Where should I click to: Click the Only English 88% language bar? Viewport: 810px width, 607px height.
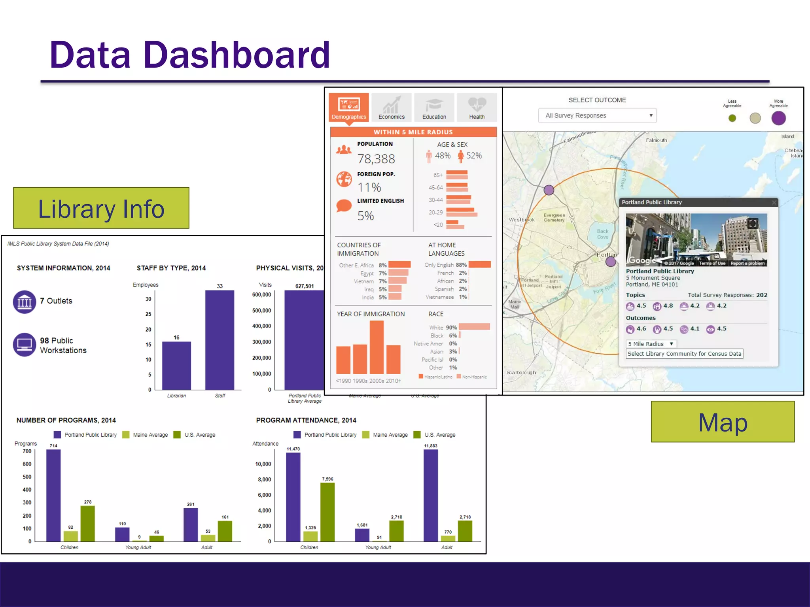pyautogui.click(x=480, y=265)
